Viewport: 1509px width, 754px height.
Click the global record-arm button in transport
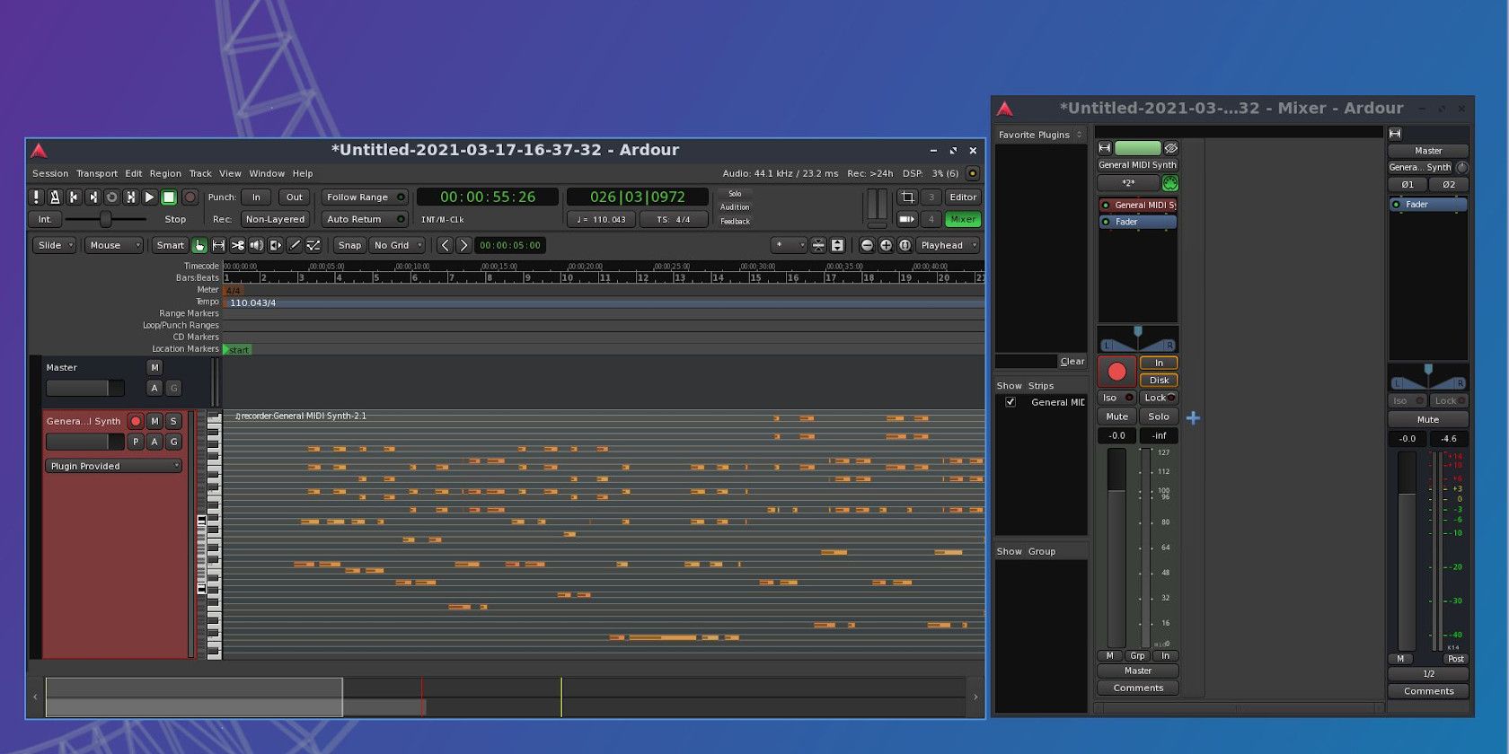click(x=190, y=197)
